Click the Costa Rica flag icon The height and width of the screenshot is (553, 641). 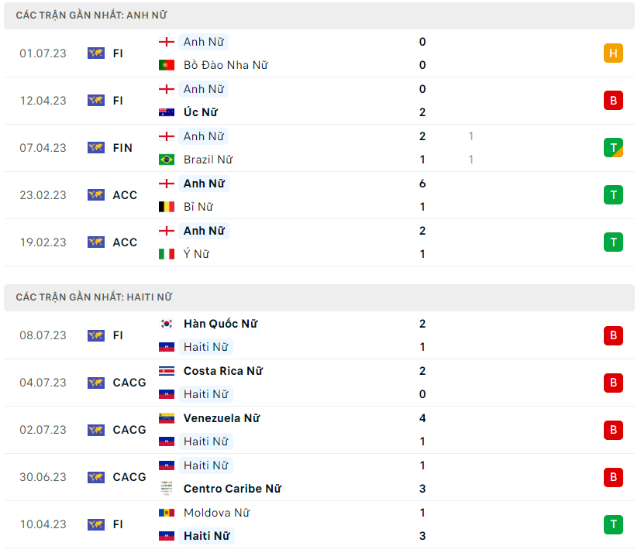tap(167, 371)
